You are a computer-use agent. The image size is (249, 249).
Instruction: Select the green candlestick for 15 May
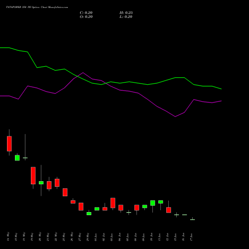coord(17,158)
